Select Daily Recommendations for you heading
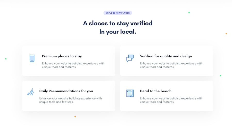 pyautogui.click(x=66, y=91)
